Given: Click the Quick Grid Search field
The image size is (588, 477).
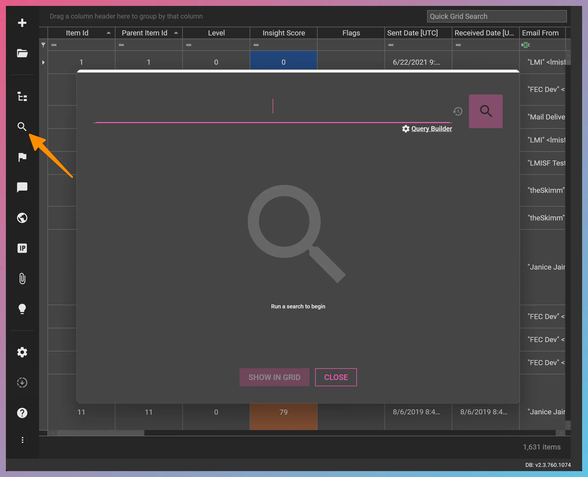Looking at the screenshot, I should click(x=496, y=16).
